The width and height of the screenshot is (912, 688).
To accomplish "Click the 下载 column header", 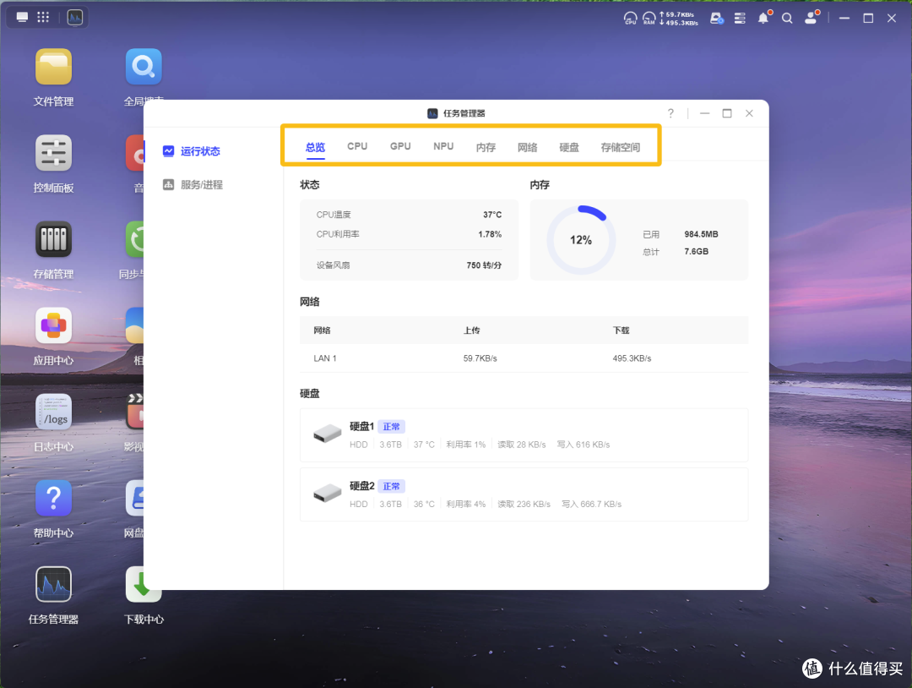I will point(622,330).
